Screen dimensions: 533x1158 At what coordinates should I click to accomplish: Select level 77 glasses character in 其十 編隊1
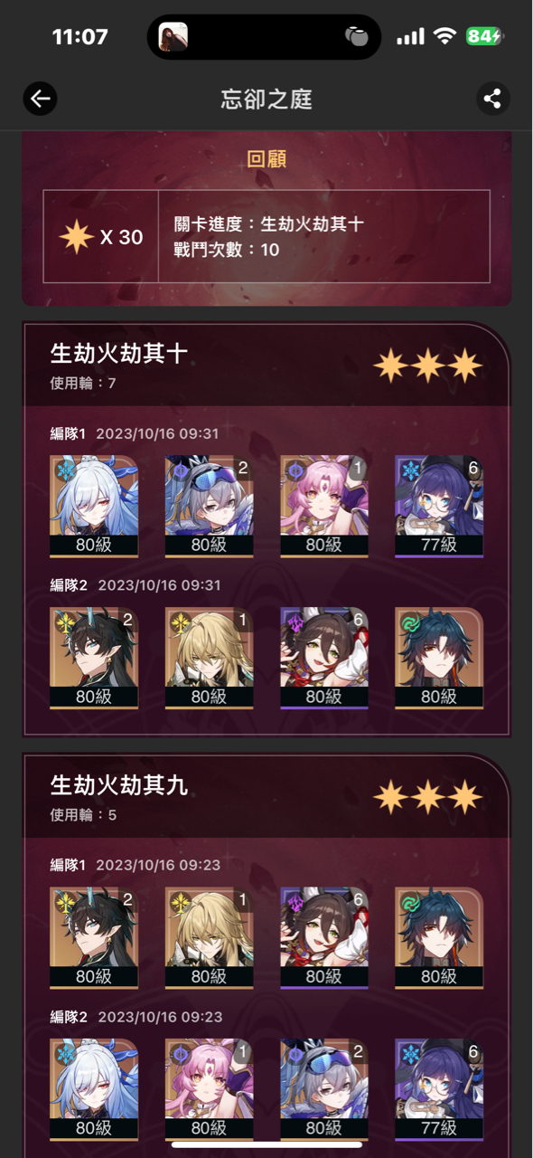click(x=439, y=507)
